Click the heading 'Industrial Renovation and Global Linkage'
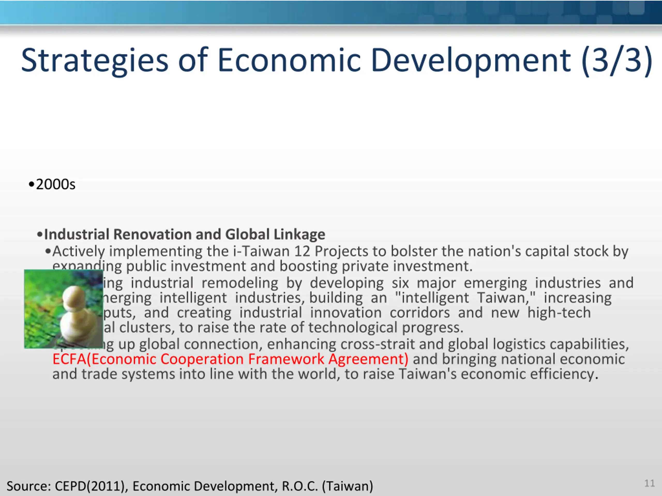The image size is (662, 496). point(185,234)
